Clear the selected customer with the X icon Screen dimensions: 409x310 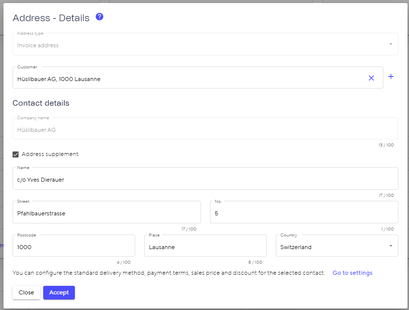[371, 78]
